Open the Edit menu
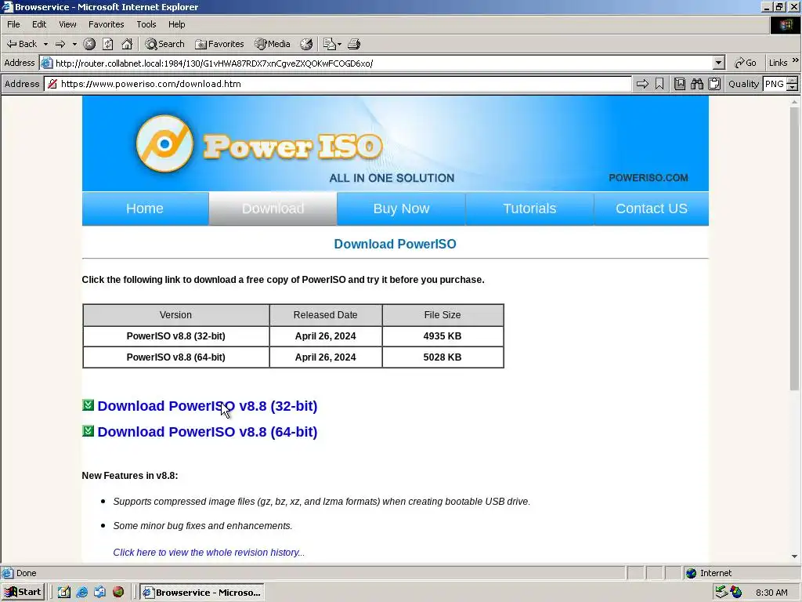 click(x=39, y=24)
